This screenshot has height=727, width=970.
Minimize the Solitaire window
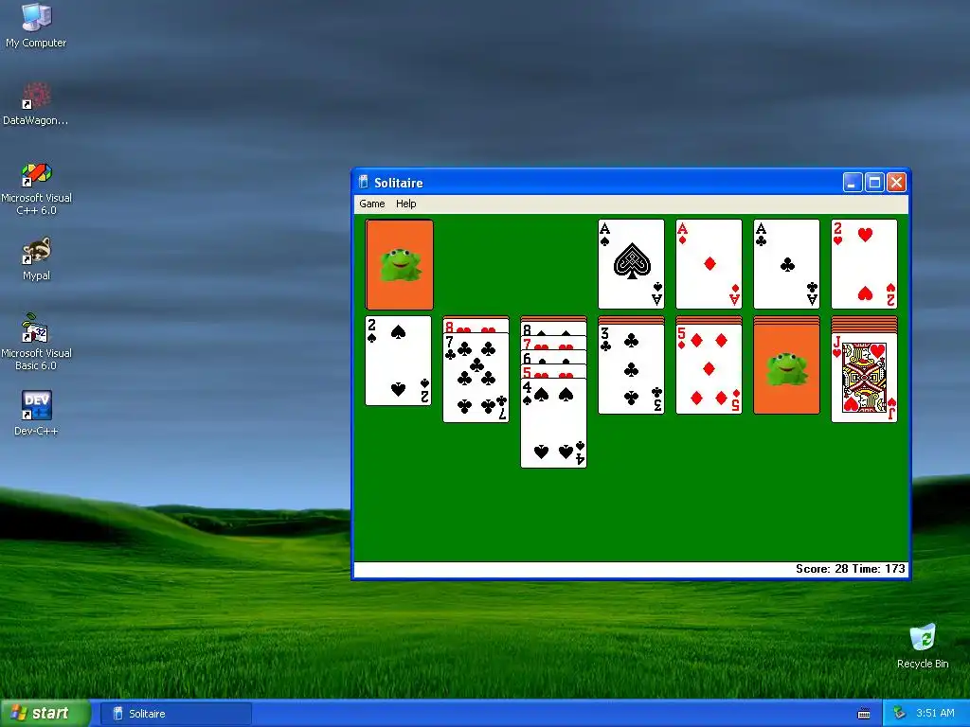853,183
